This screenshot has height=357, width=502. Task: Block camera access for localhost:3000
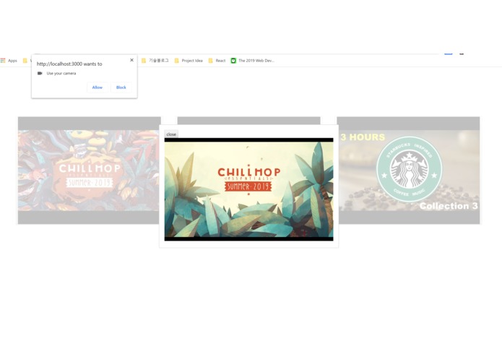coord(121,87)
